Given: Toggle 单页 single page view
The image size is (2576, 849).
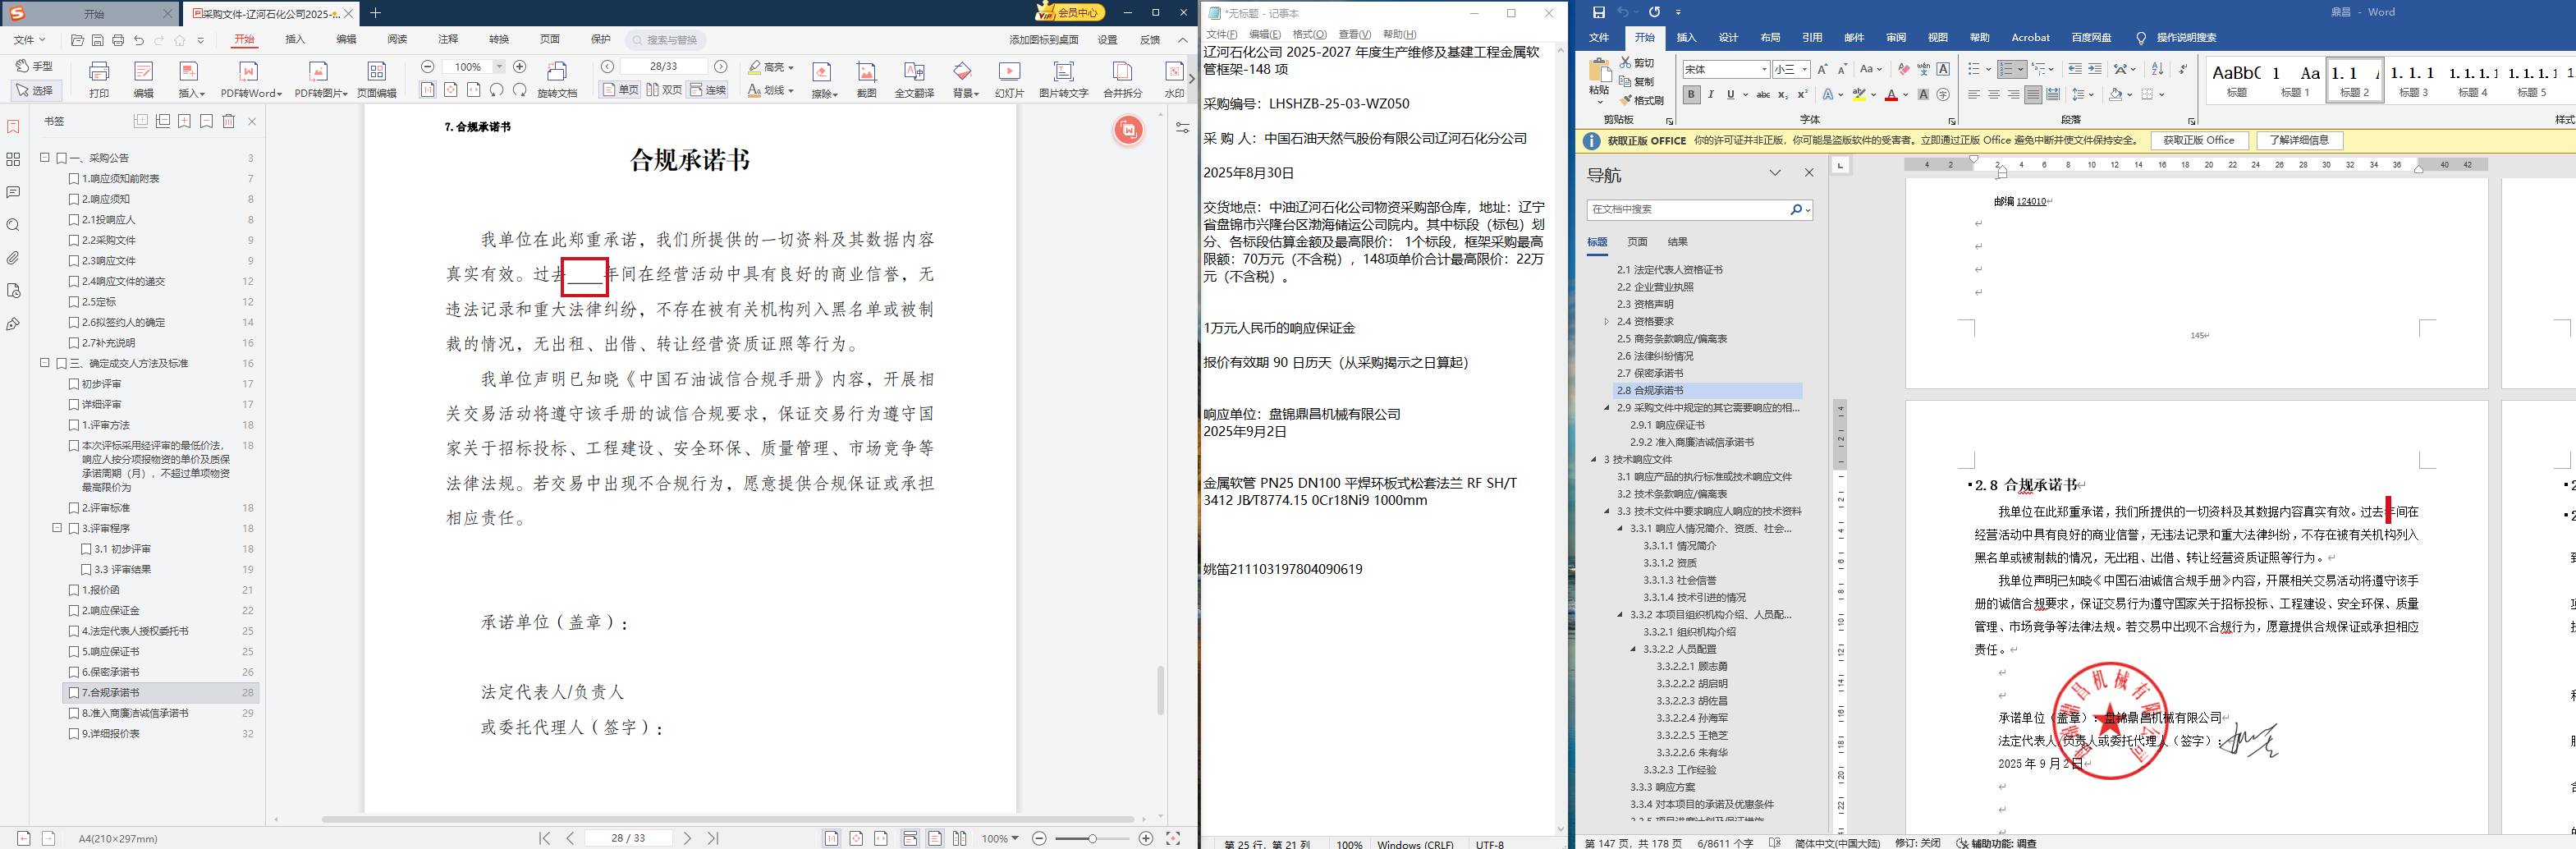Looking at the screenshot, I should (x=620, y=90).
